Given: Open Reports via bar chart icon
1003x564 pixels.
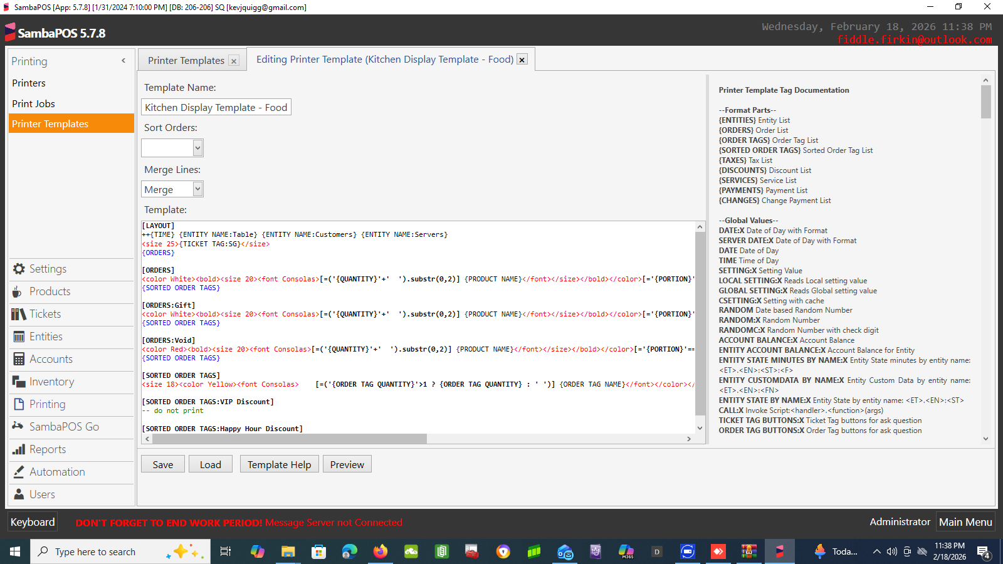Looking at the screenshot, I should pos(19,449).
